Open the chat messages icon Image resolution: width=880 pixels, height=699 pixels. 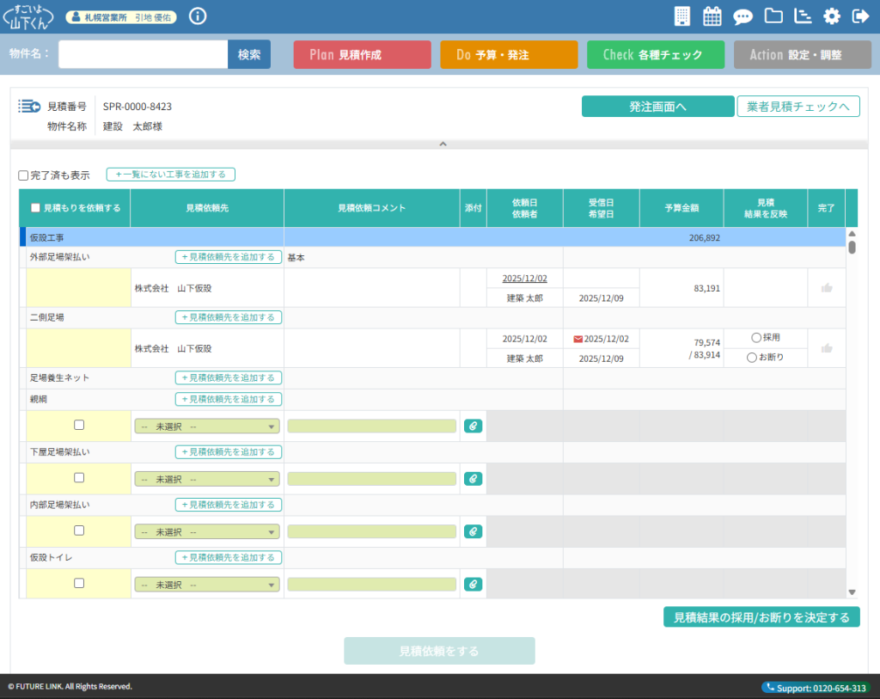pos(742,16)
